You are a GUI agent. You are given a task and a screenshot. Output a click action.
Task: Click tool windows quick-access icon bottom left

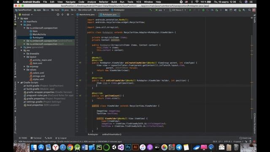point(16,141)
